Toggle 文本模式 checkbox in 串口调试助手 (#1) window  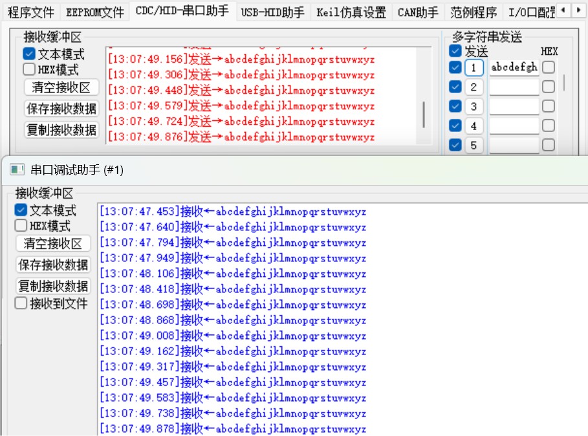pyautogui.click(x=21, y=210)
